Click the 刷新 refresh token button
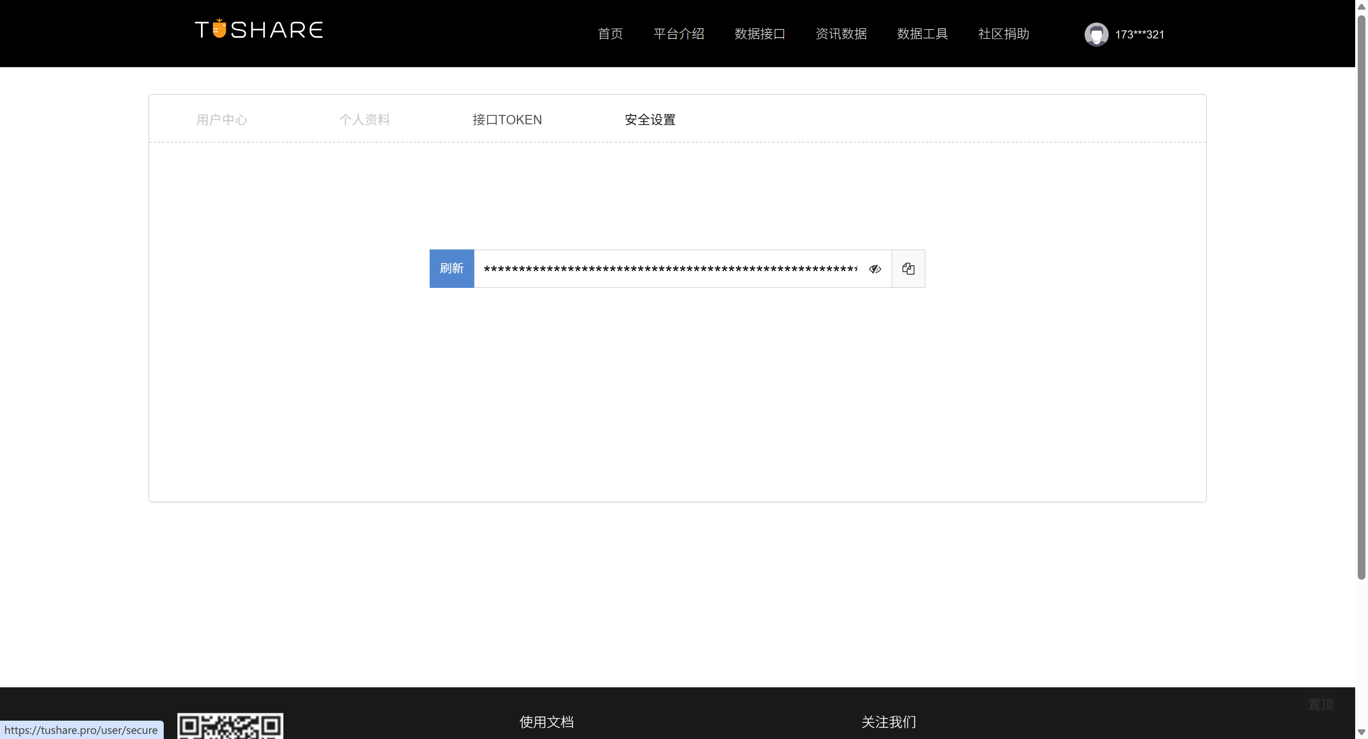The width and height of the screenshot is (1368, 739). pyautogui.click(x=451, y=268)
